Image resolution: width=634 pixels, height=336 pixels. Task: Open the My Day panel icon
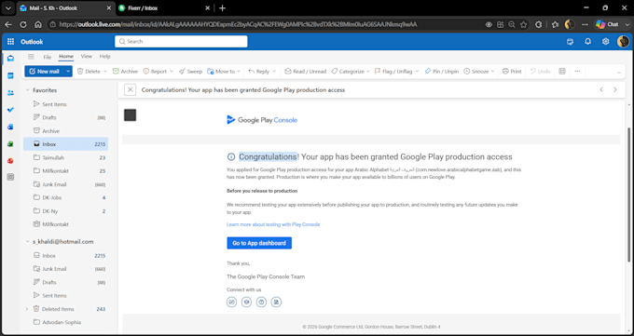coord(570,42)
